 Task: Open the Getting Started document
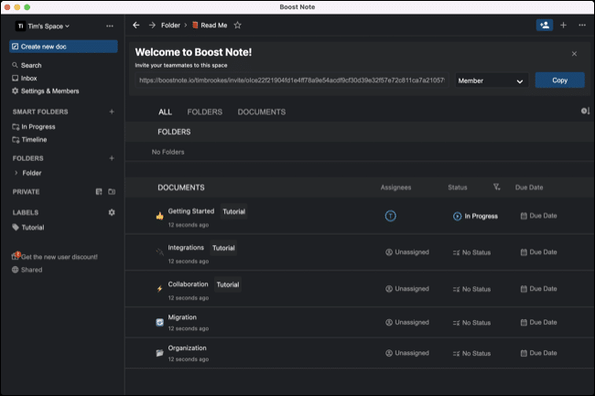(x=191, y=211)
